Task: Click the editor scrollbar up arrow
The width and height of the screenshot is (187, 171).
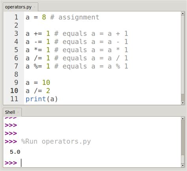Action: (x=183, y=13)
